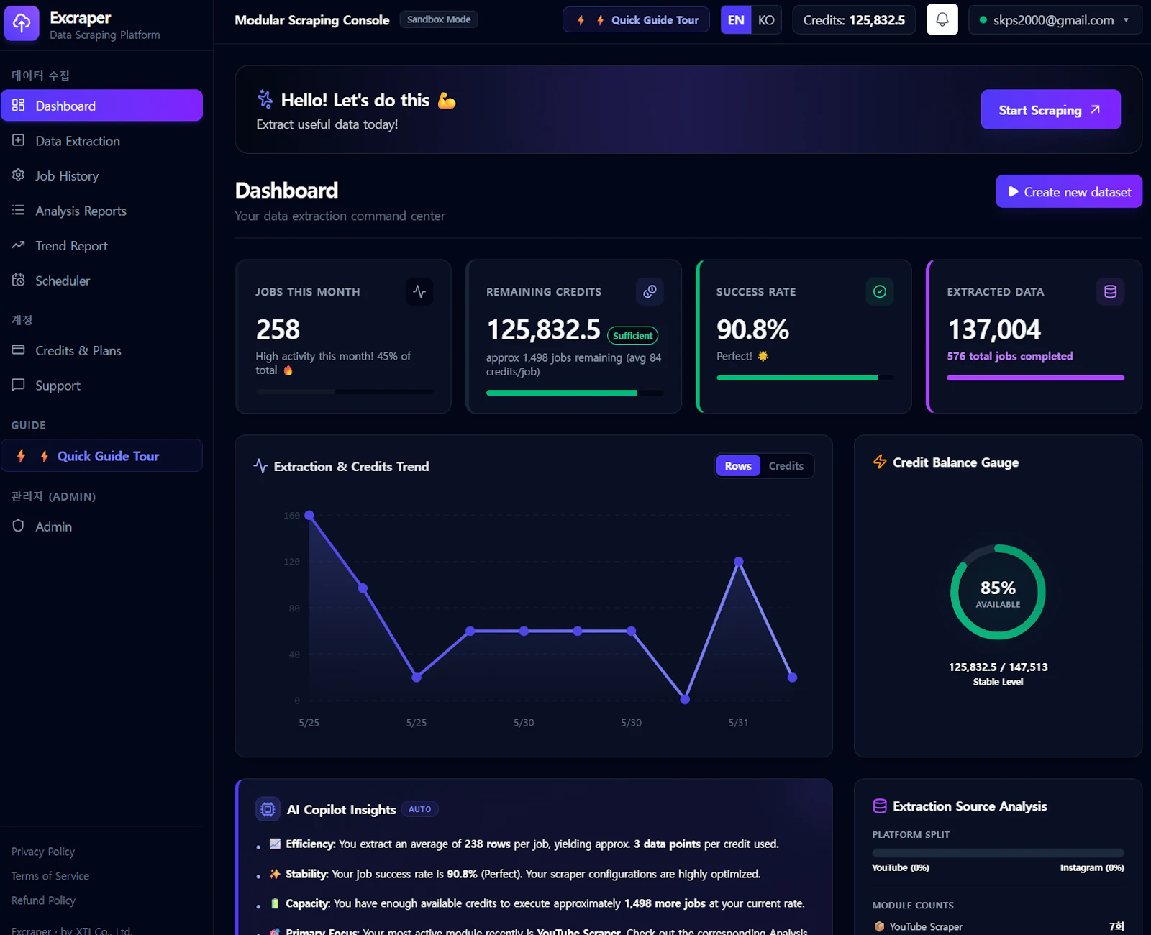This screenshot has width=1151, height=935.
Task: Open Analysis Reports page
Action: [x=101, y=210]
